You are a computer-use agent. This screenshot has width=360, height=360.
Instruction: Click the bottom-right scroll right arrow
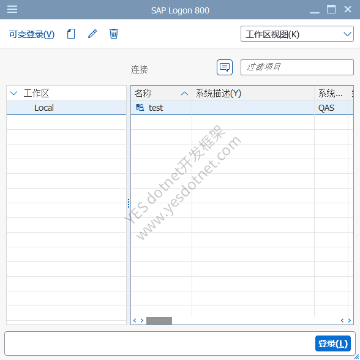(350, 321)
